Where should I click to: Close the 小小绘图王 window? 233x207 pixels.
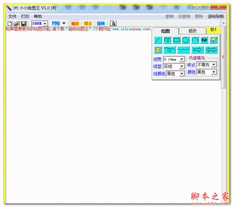point(218,7)
